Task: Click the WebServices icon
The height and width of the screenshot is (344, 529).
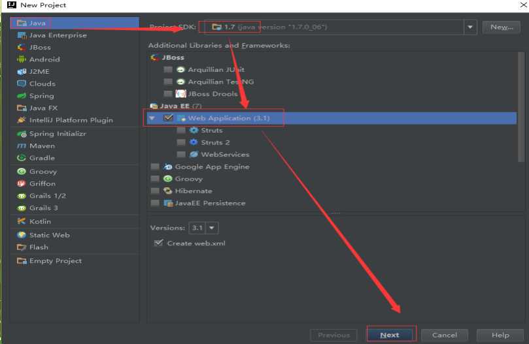Action: tap(194, 154)
